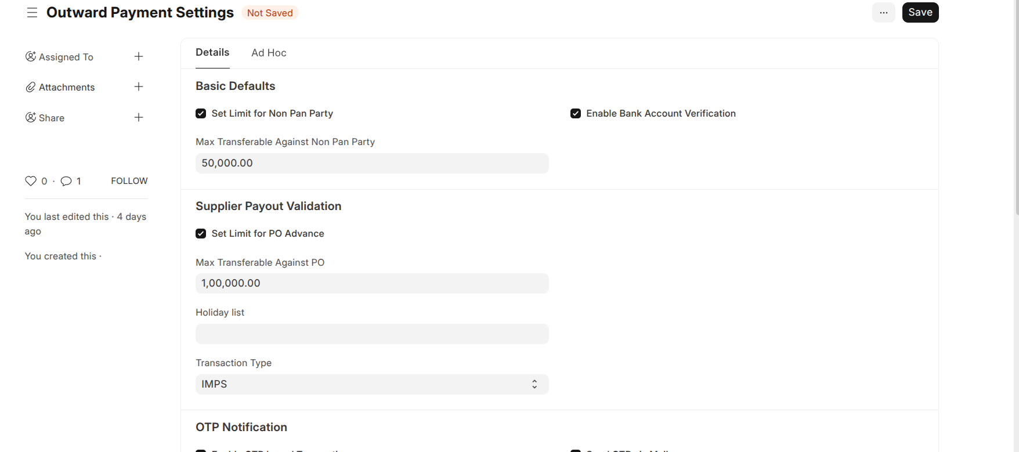This screenshot has height=452, width=1019.
Task: Click the Assigned To user icon
Action: 31,56
